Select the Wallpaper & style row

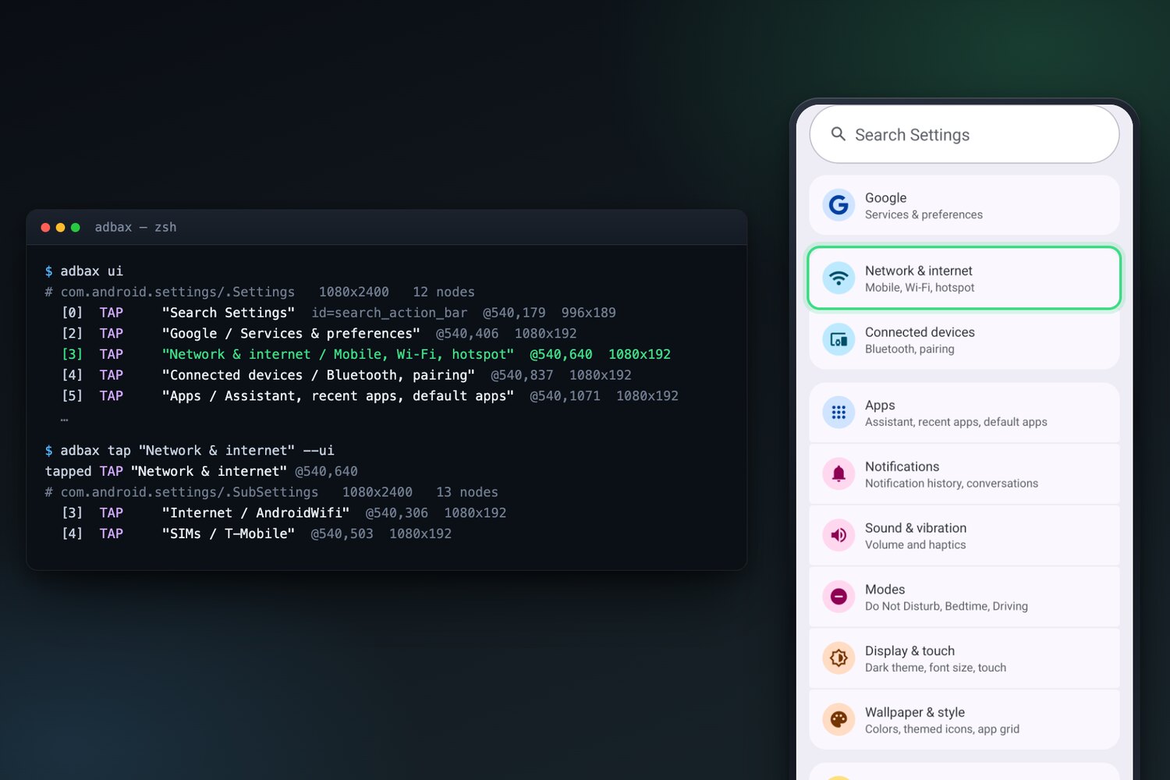[965, 719]
